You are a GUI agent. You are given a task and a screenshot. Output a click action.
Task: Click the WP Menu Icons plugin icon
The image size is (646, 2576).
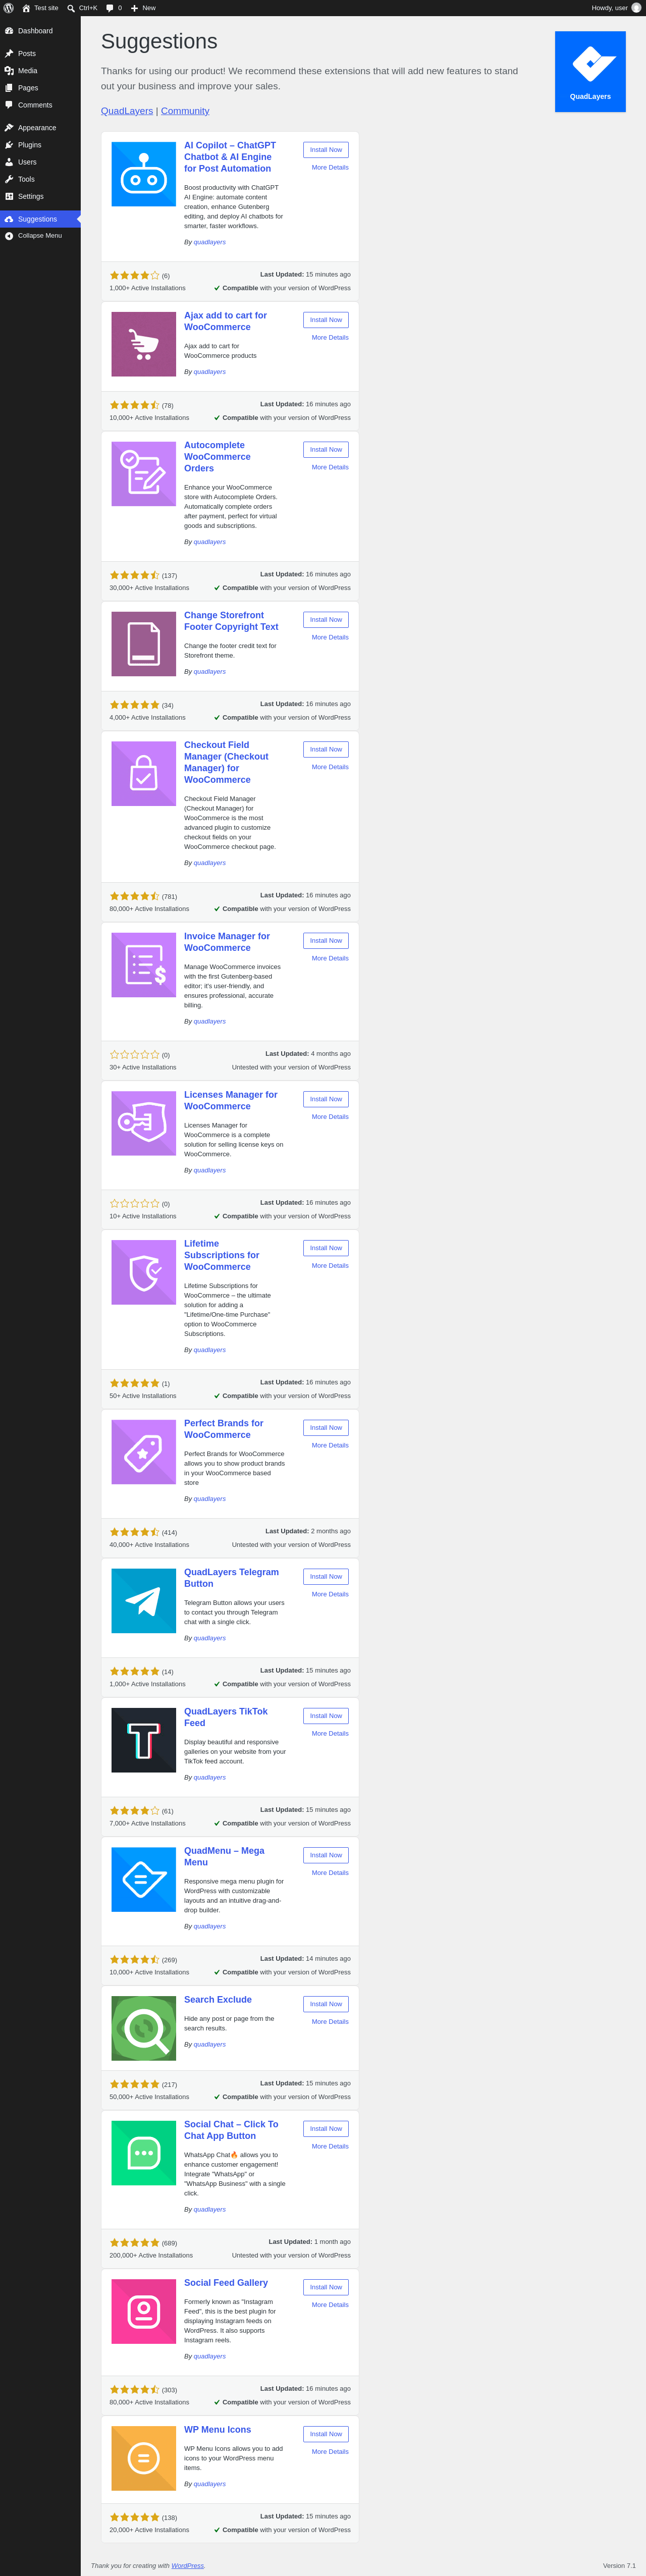point(143,2458)
